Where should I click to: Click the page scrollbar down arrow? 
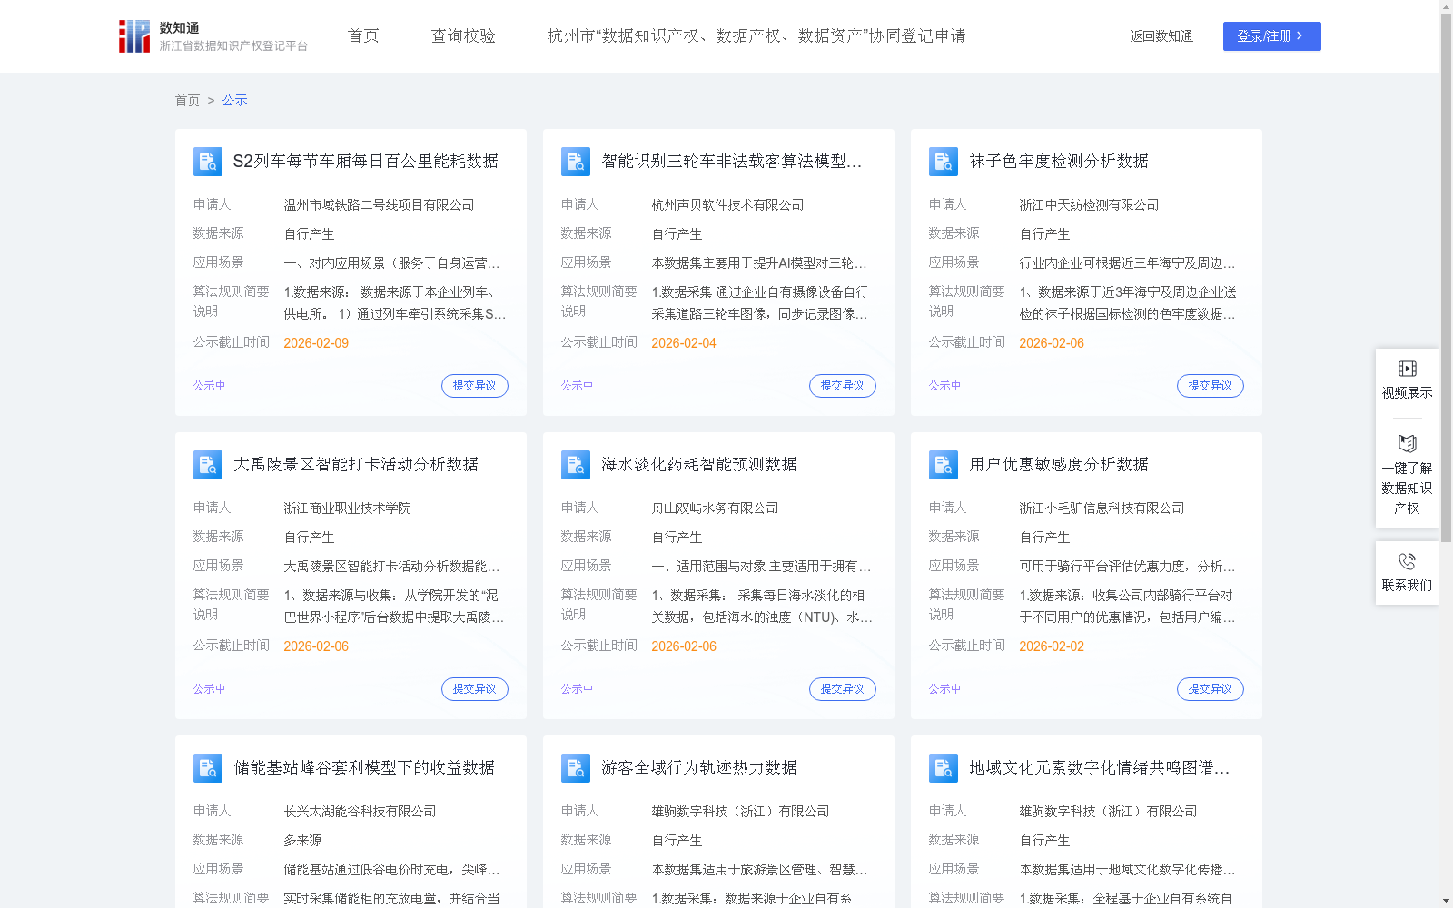(1446, 901)
